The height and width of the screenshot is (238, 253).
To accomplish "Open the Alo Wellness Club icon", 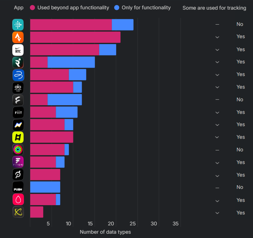I will point(18,87).
